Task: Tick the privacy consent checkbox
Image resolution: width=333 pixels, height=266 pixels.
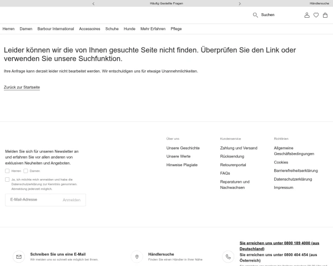Action: pyautogui.click(x=7, y=180)
